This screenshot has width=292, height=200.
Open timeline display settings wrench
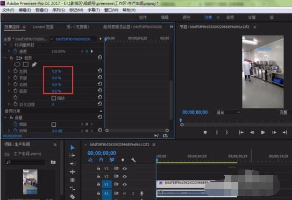[x=133, y=160]
